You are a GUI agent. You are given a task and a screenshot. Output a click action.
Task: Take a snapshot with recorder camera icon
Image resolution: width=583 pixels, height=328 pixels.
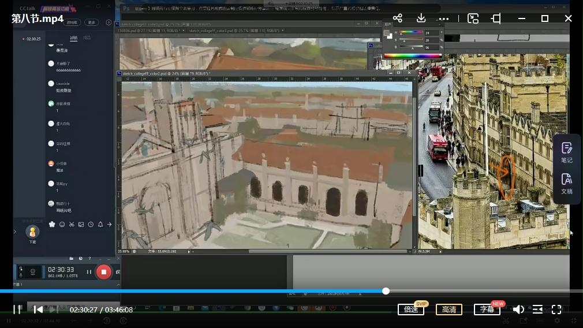(118, 272)
